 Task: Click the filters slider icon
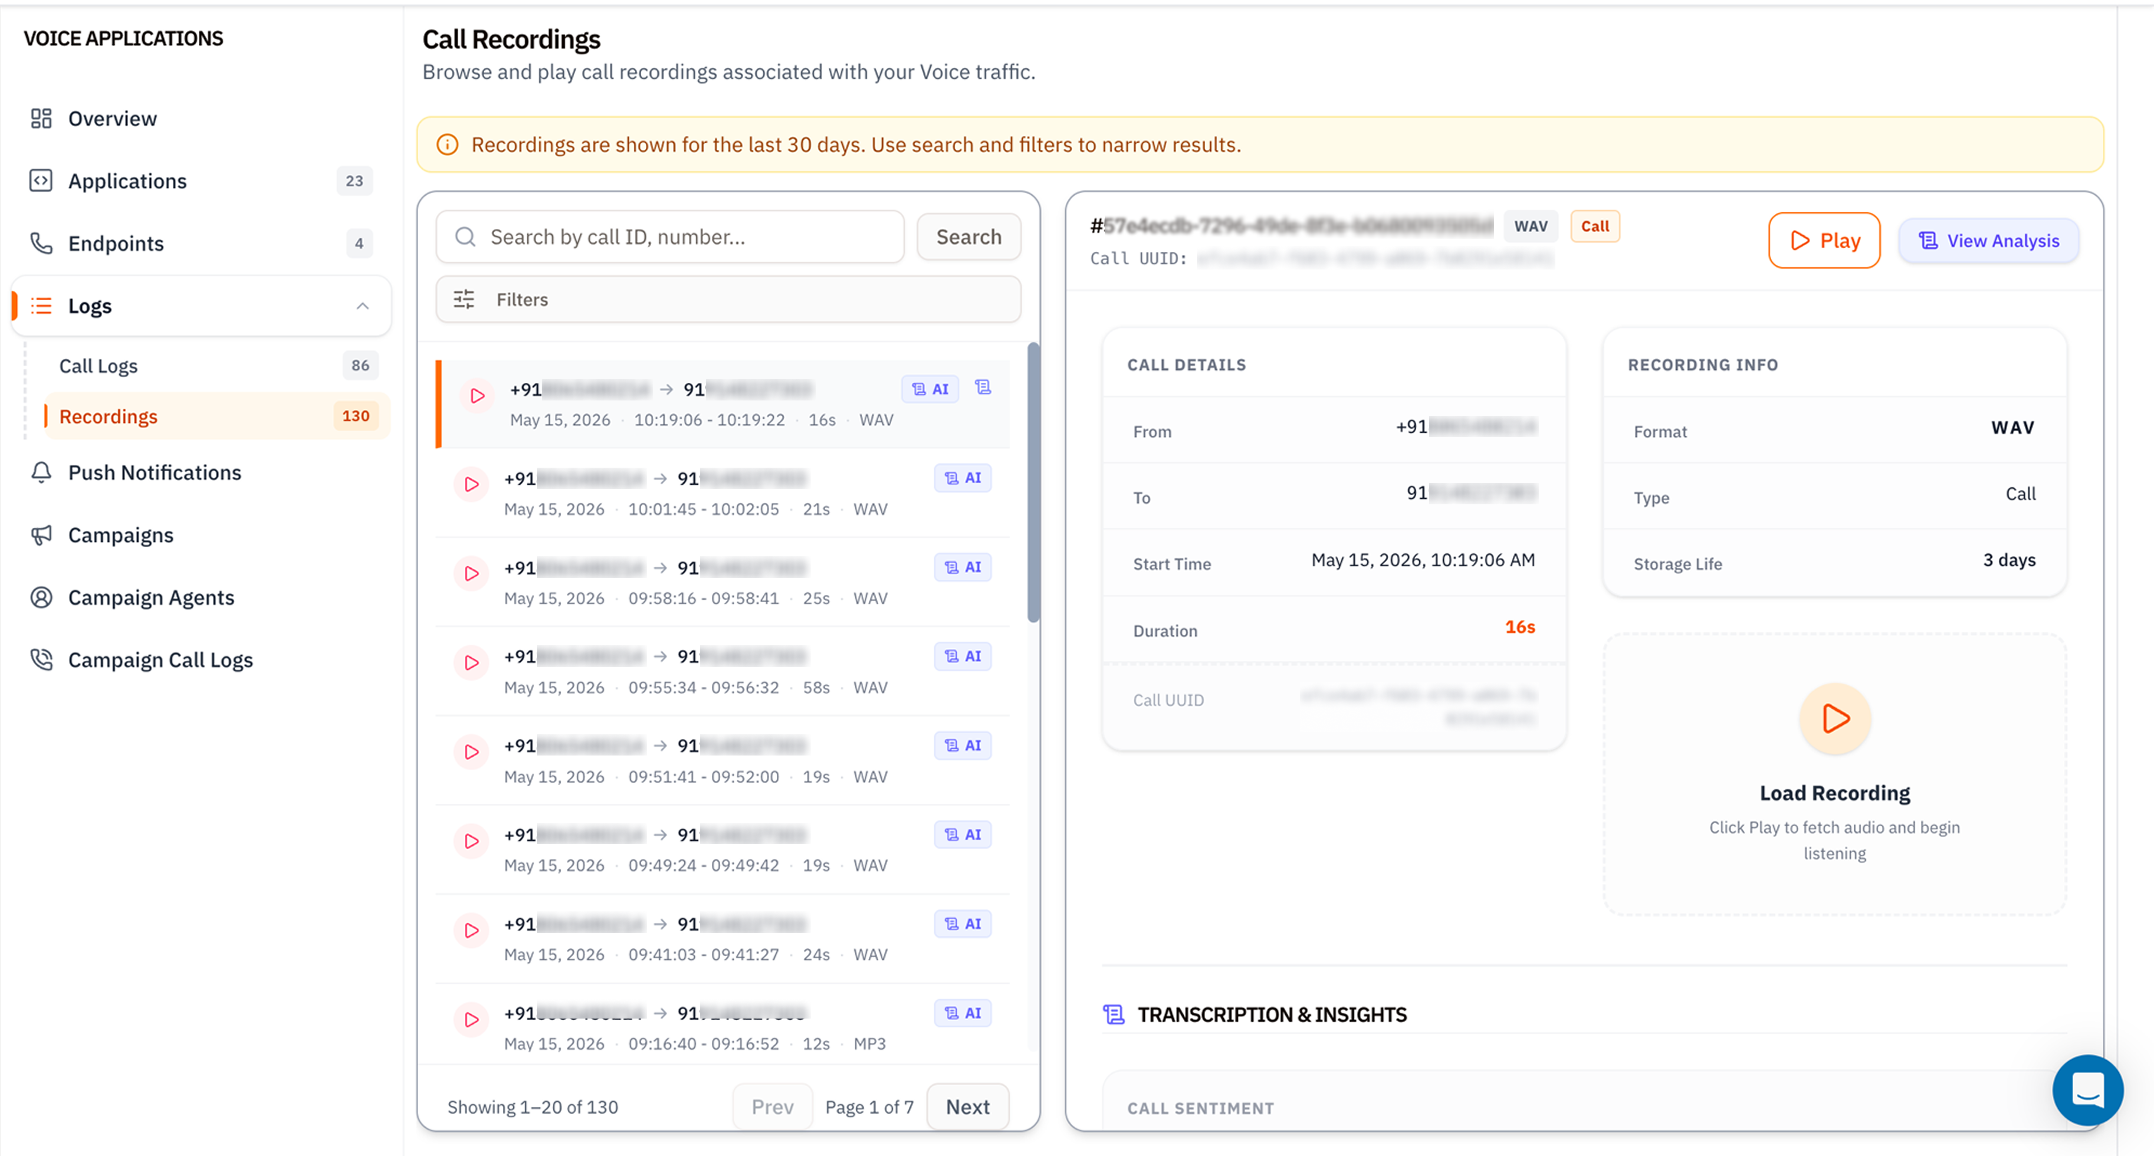pos(464,300)
